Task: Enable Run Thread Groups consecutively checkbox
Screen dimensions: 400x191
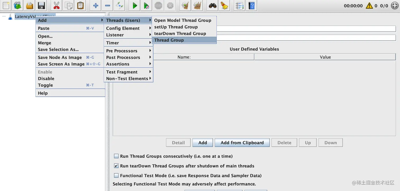Action: click(116, 156)
